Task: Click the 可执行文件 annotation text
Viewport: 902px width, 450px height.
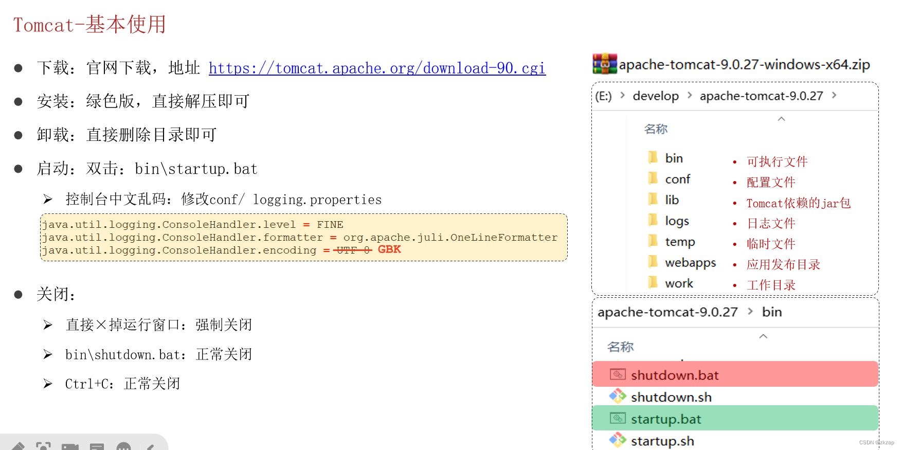Action: coord(777,161)
